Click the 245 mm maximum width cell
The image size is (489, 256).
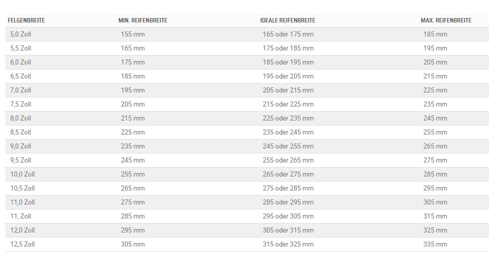coord(436,118)
